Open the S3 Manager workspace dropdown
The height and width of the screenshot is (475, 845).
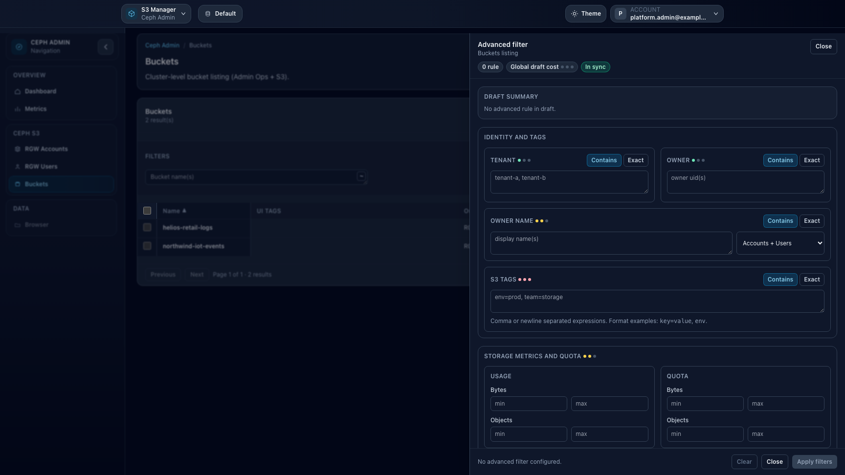click(x=156, y=13)
